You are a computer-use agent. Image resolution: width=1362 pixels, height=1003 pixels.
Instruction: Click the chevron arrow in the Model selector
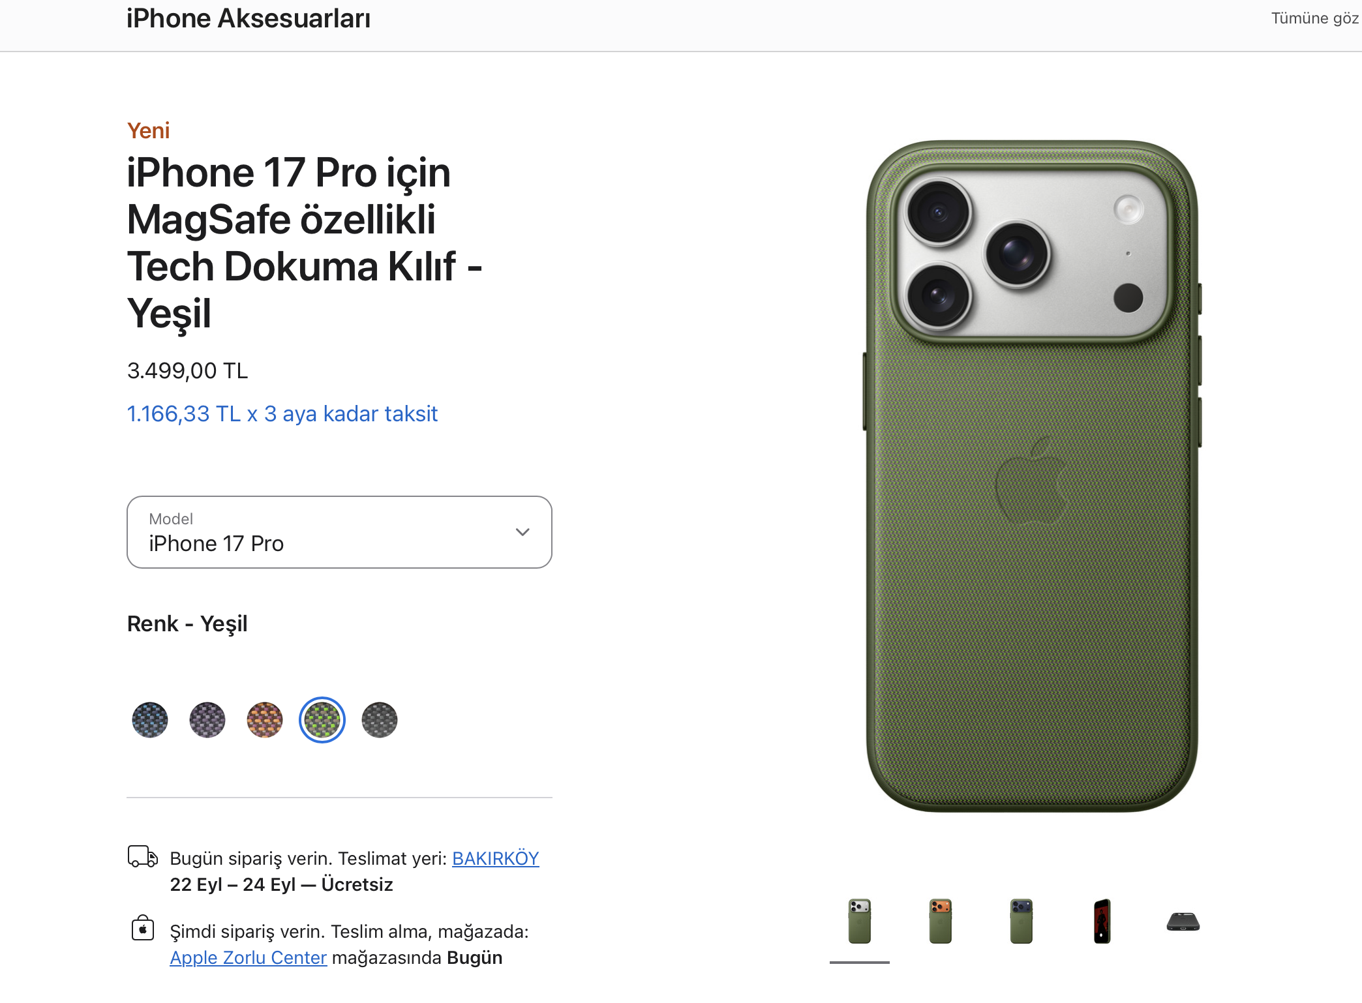point(522,532)
